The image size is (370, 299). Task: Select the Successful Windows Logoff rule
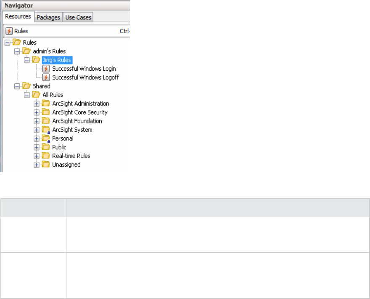pos(85,77)
